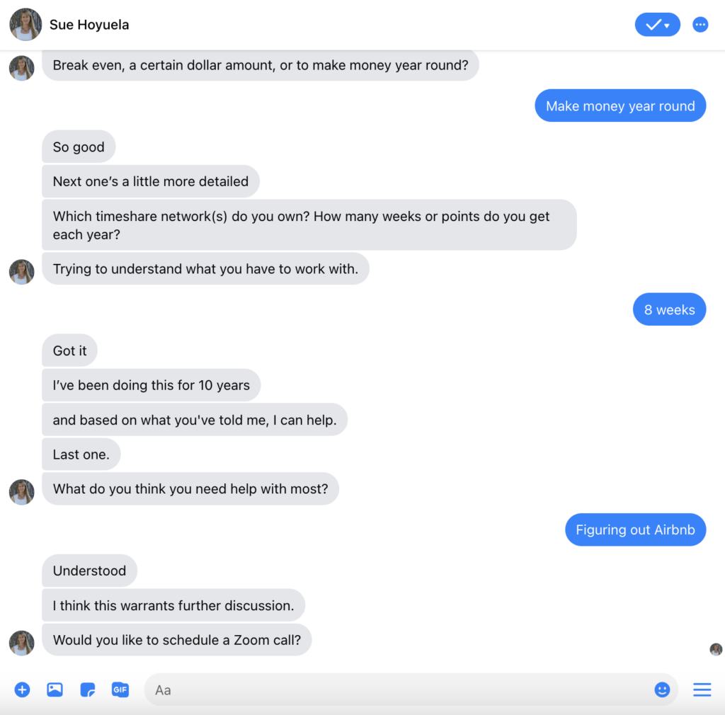Mark conversation done with checkmark button
Screen dimensions: 725x715
tap(657, 25)
